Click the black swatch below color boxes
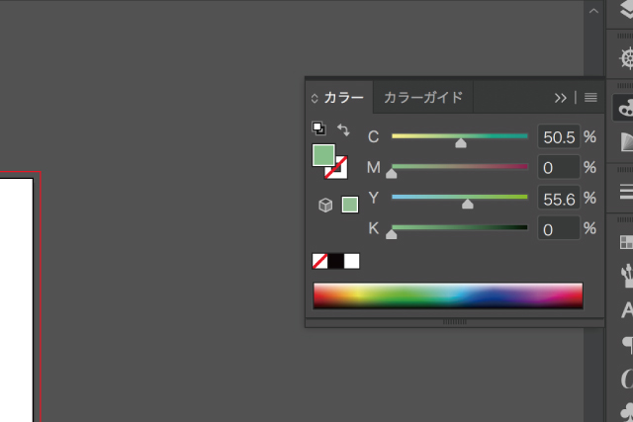 (336, 261)
